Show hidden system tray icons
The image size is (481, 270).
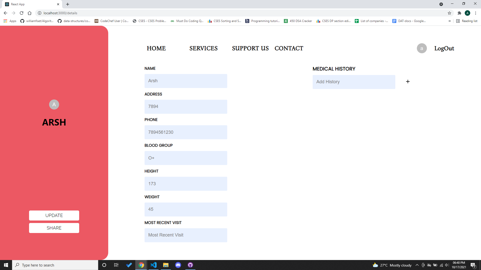(x=417, y=265)
